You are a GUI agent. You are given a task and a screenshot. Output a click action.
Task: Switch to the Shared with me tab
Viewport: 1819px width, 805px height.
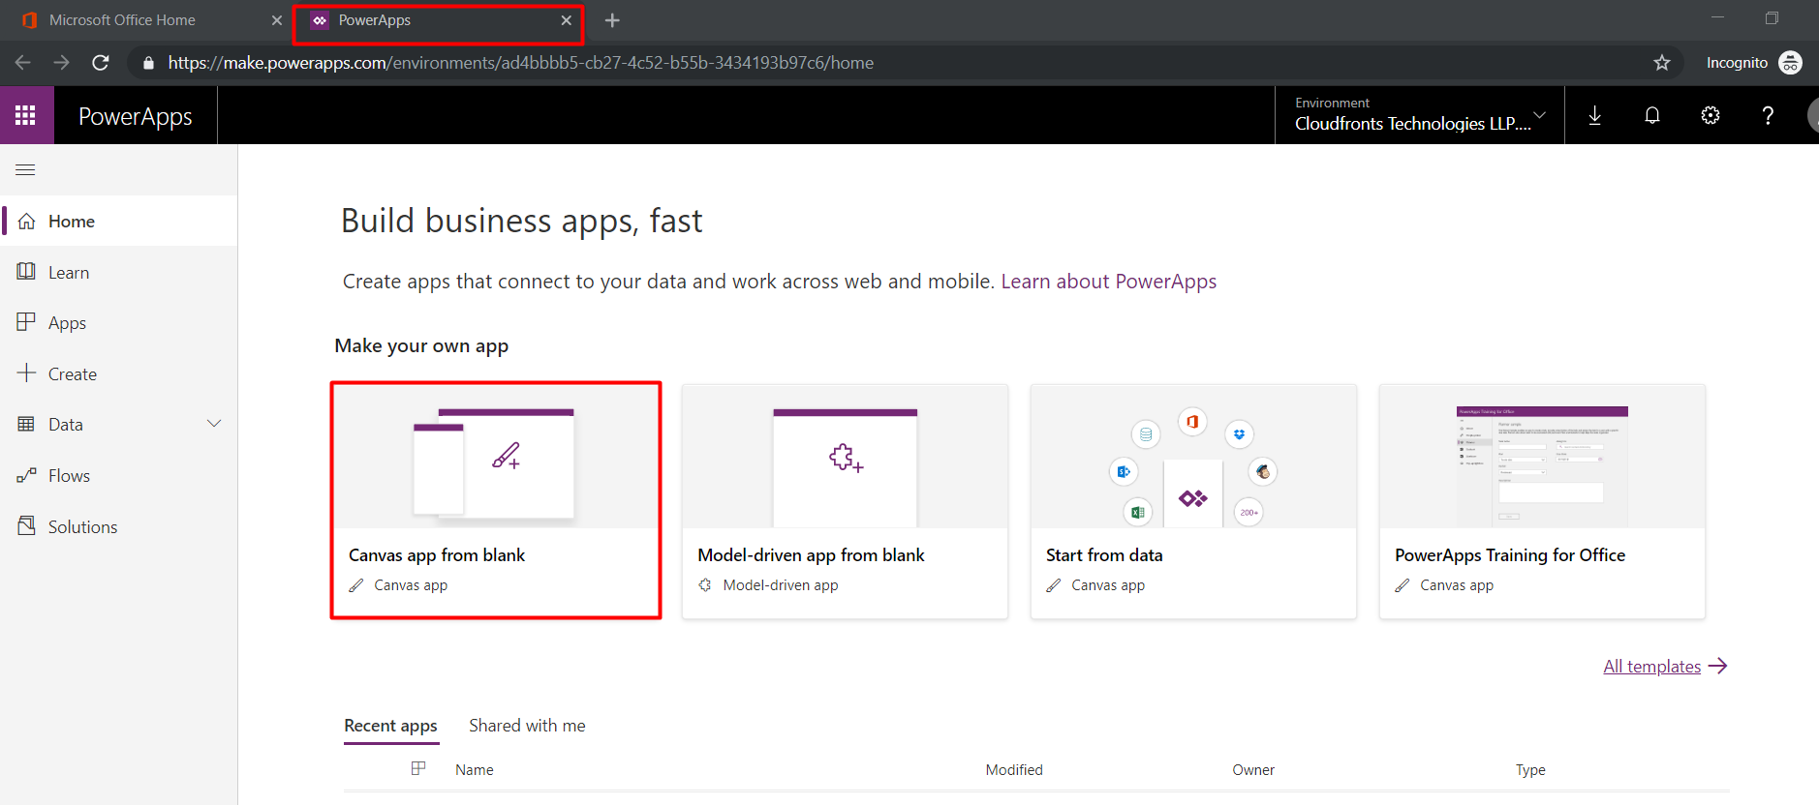coord(527,726)
